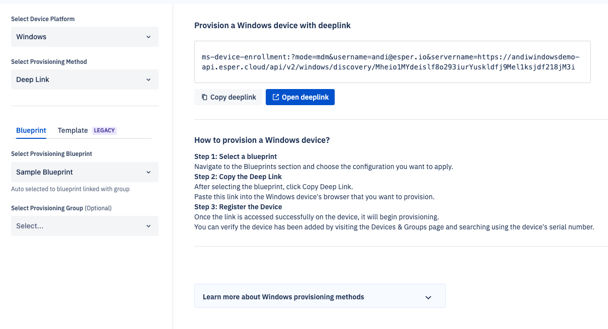608x329 pixels.
Task: Click the chevron on the Sample Blueprint selector
Action: 148,172
